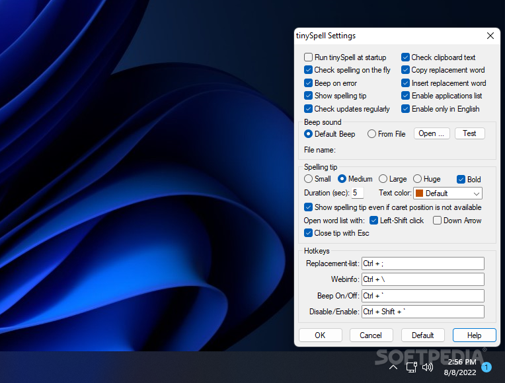Click the orange Default color swatch

419,193
